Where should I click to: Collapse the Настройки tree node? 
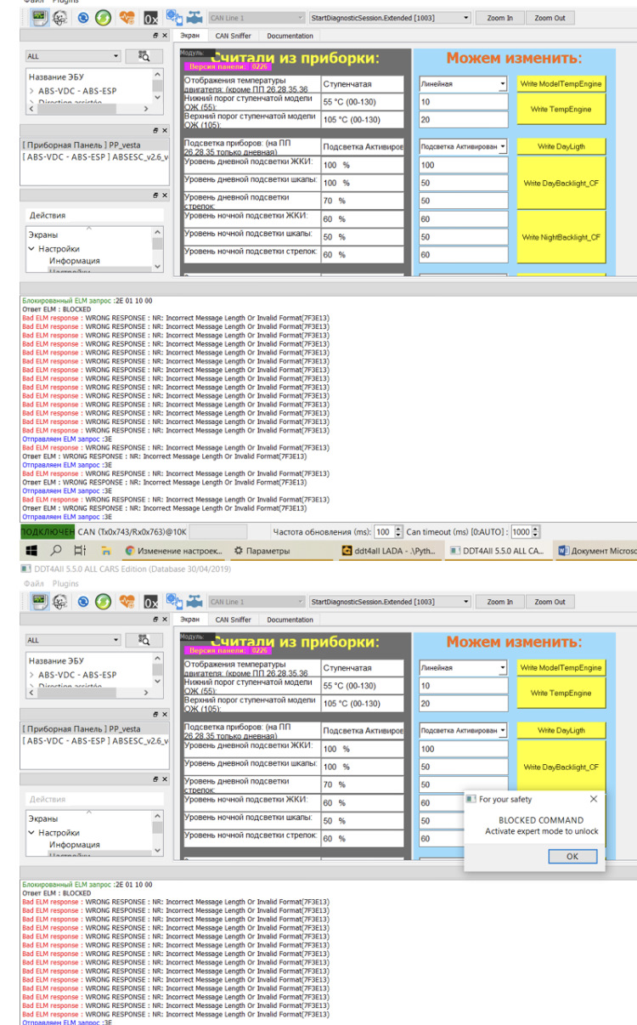point(31,249)
